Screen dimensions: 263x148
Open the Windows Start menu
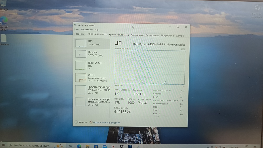point(3,145)
